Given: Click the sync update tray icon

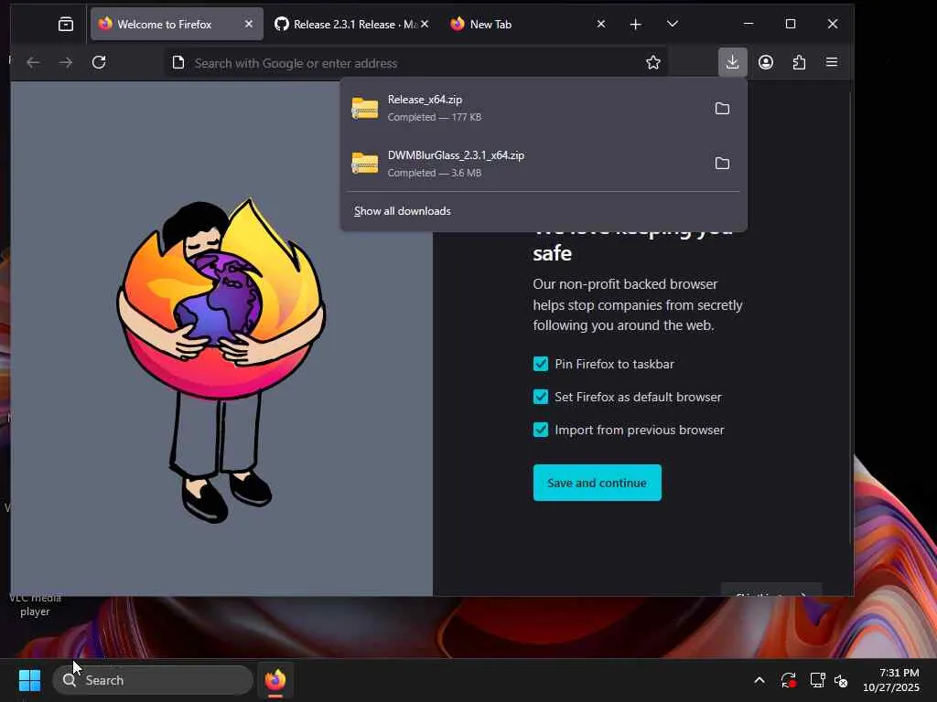Looking at the screenshot, I should (x=788, y=680).
